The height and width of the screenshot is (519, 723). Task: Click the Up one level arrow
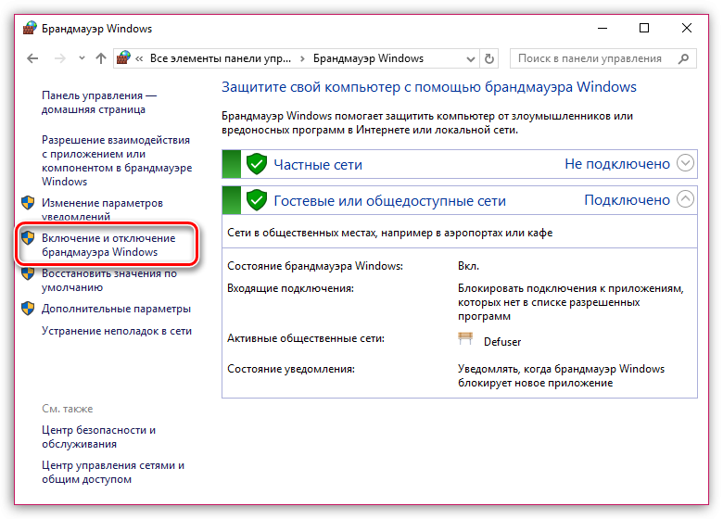pos(101,58)
